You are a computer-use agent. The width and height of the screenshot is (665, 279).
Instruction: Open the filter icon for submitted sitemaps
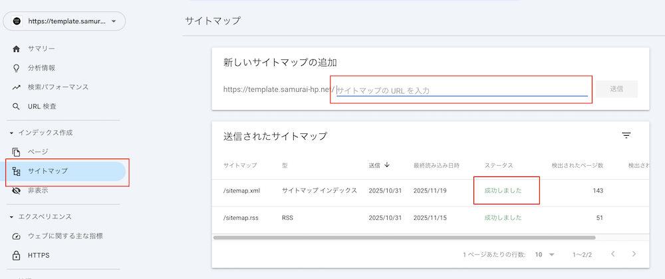(626, 135)
